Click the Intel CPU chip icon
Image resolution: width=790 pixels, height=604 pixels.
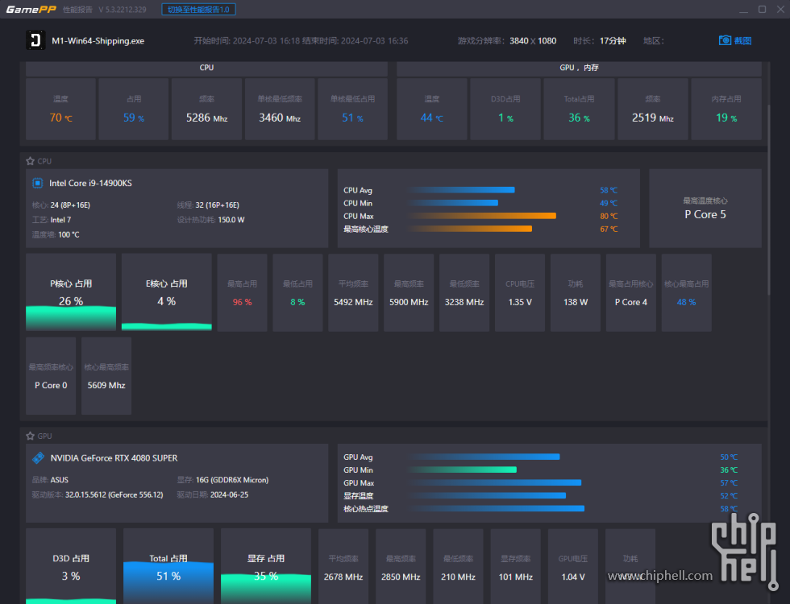point(37,184)
